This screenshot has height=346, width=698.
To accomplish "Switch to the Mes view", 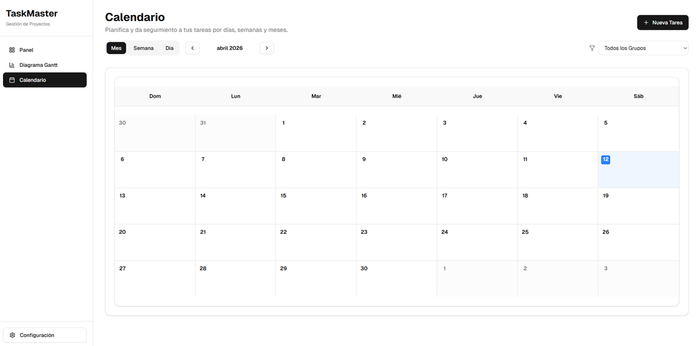I will (116, 48).
